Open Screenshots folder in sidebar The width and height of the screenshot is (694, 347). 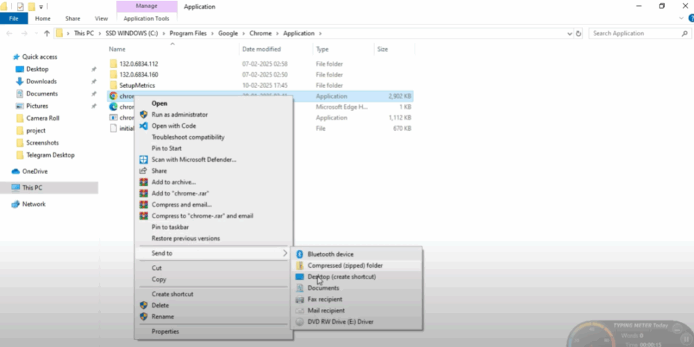click(43, 142)
